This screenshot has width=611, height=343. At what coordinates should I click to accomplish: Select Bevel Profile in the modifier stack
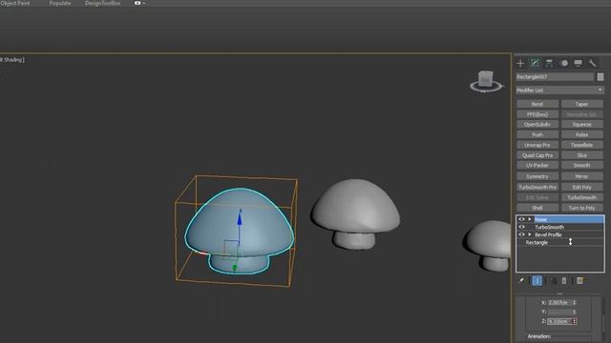coord(548,235)
